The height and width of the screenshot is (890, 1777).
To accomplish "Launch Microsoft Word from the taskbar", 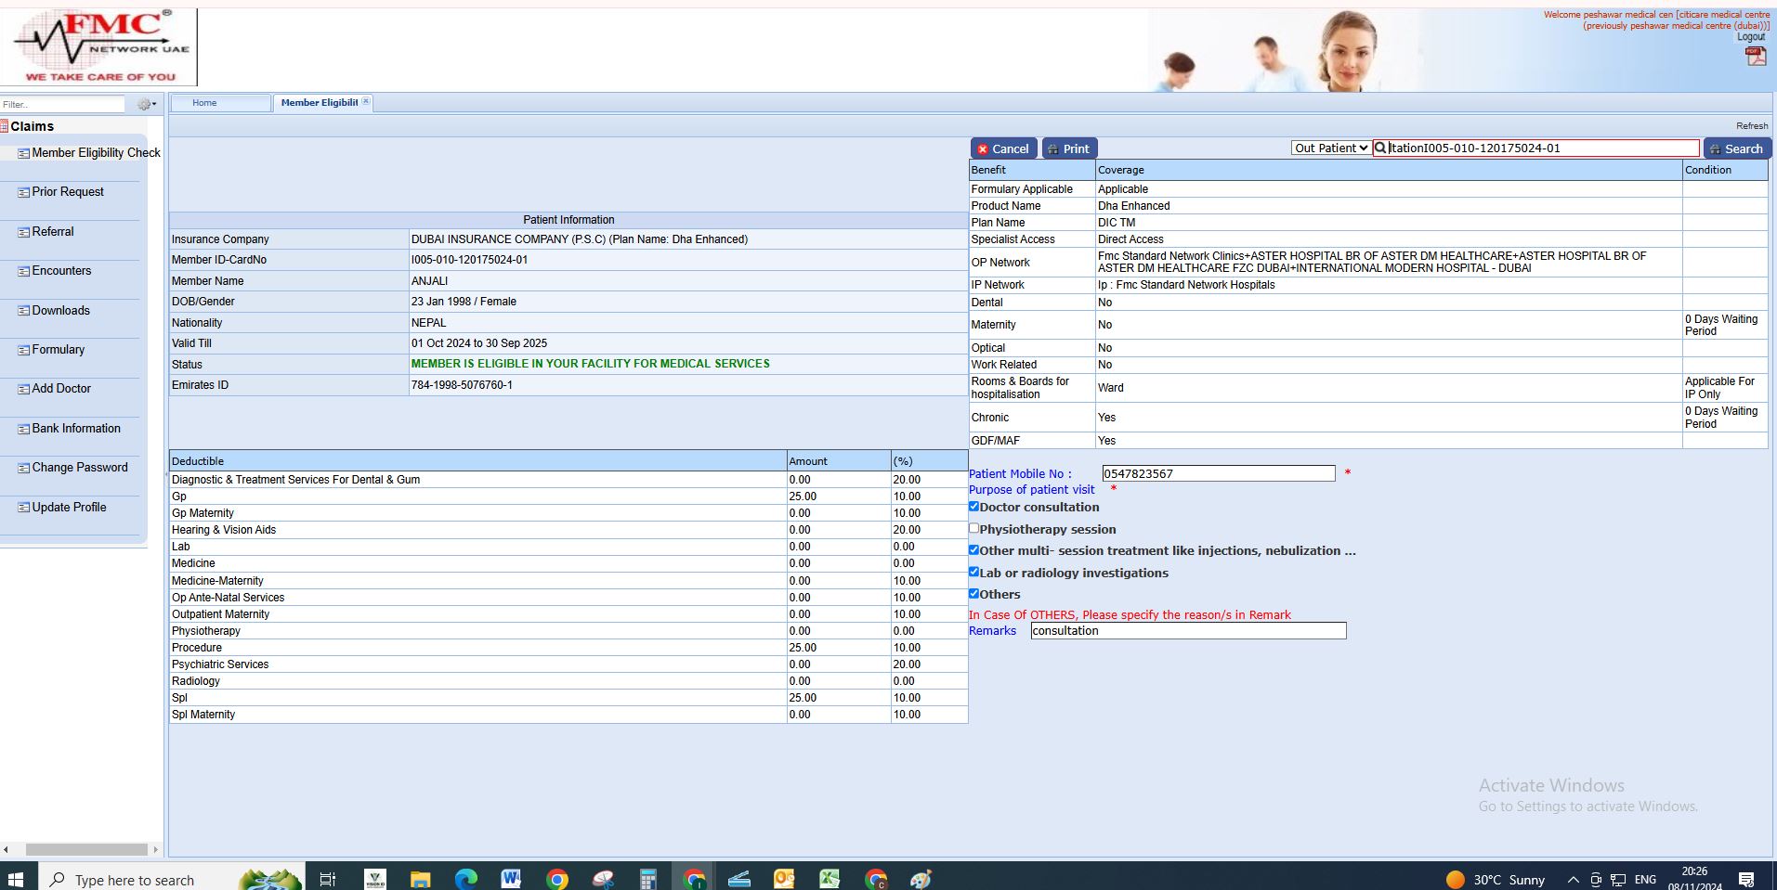I will pos(510,879).
